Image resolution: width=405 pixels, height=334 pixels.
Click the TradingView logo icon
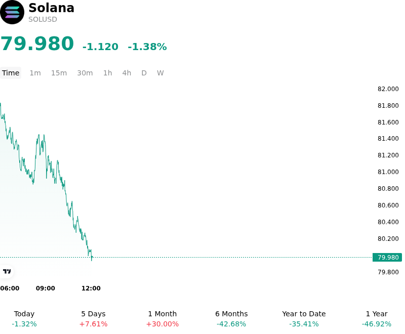click(7, 271)
